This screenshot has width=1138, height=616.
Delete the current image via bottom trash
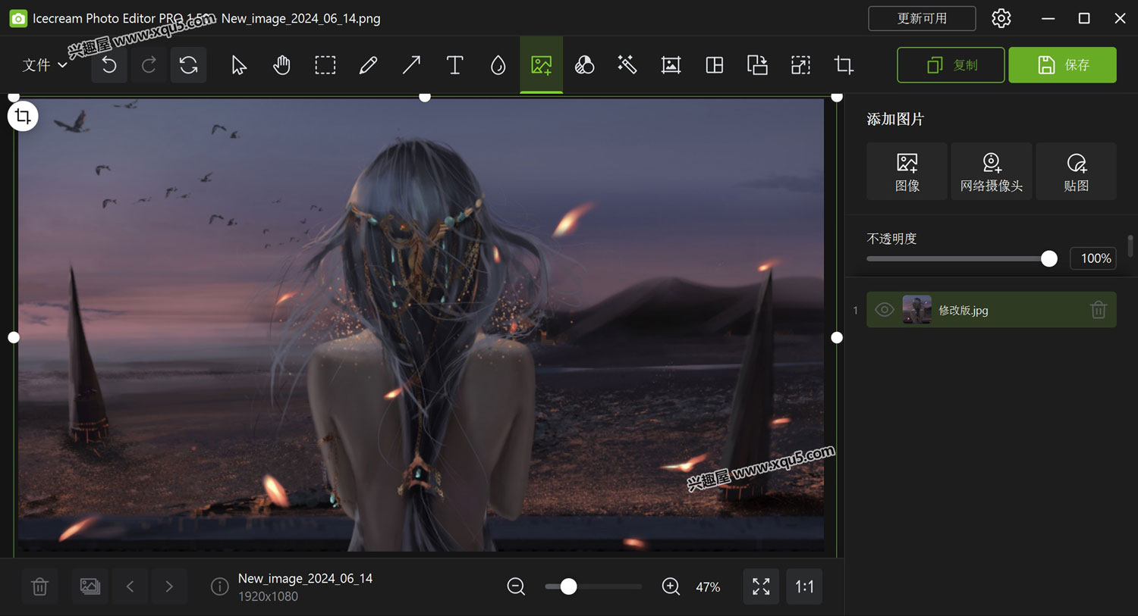40,586
